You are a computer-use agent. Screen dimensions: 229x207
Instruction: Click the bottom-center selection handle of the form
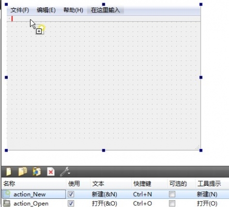103,151
